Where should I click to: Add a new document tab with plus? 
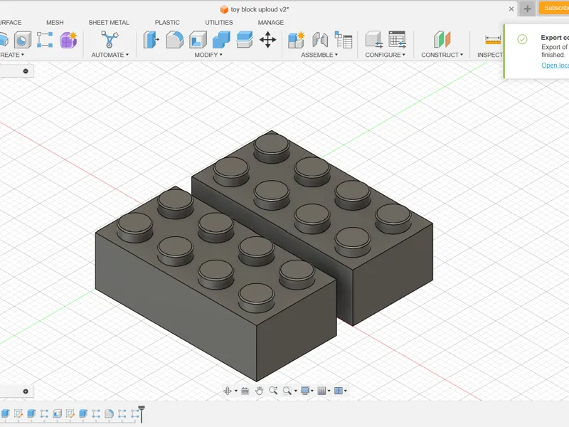527,9
